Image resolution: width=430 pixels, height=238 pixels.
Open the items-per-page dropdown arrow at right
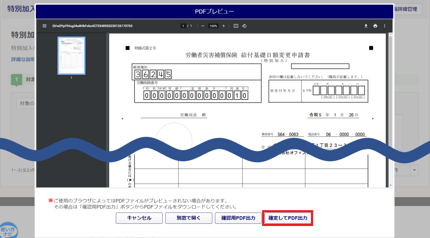tap(414, 170)
